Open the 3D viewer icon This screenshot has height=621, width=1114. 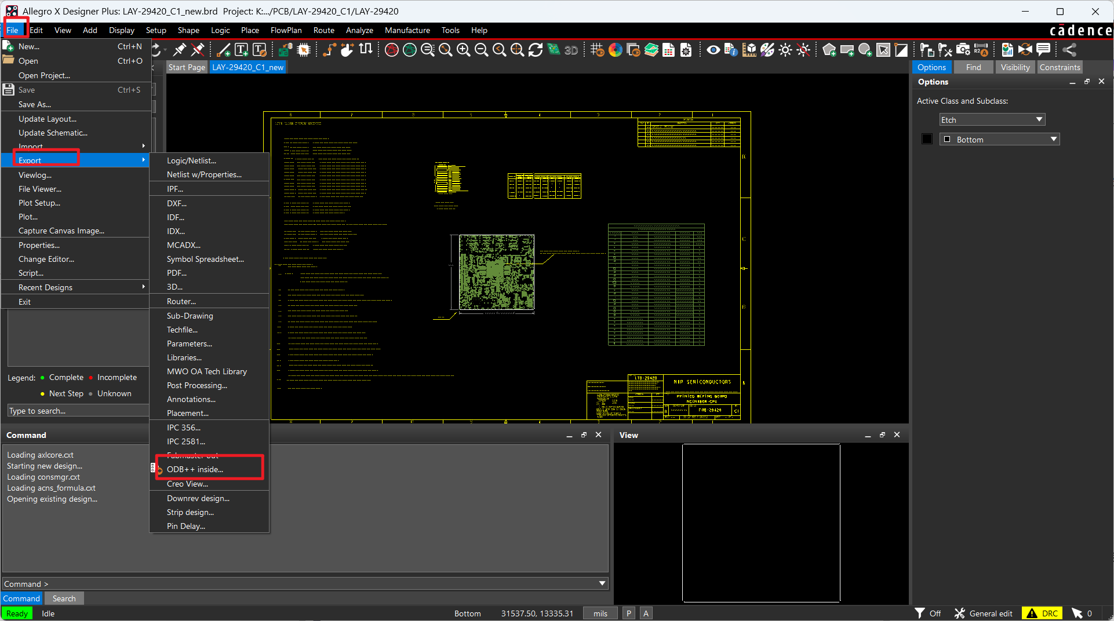571,50
